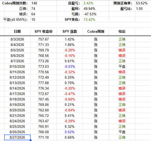The width and height of the screenshot is (151, 141).
Task: Select the Cobra预测次数 value 148 cell
Action: [x=44, y=3]
